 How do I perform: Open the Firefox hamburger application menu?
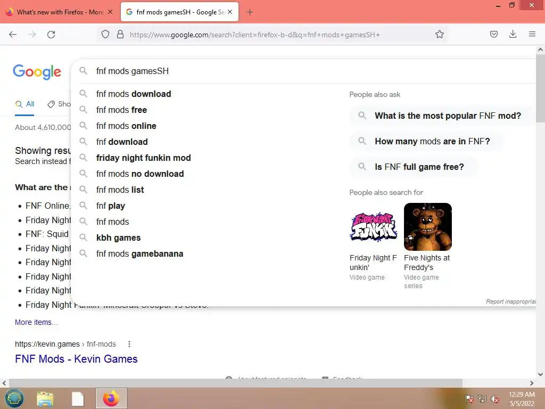[x=532, y=34]
